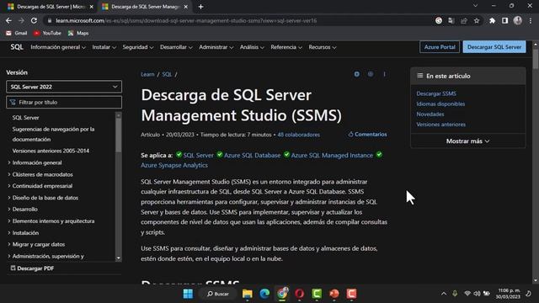Open the Azure SQL Database link

click(252, 155)
